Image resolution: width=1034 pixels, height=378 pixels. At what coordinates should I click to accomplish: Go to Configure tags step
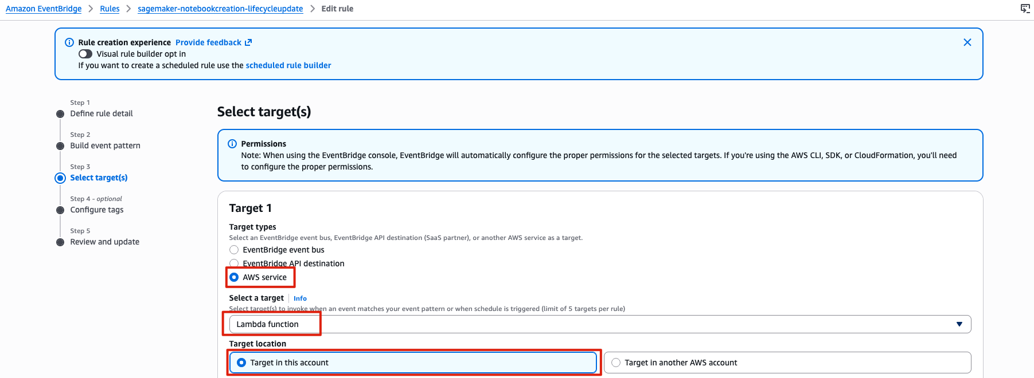point(96,210)
